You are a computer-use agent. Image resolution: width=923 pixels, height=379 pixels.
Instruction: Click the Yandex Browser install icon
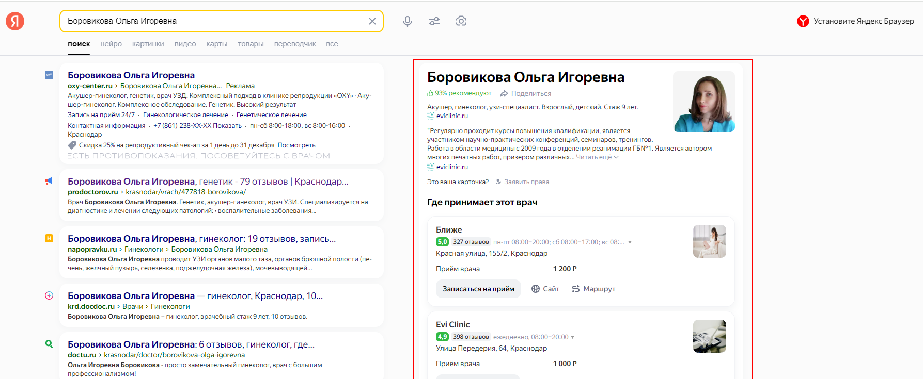(803, 21)
